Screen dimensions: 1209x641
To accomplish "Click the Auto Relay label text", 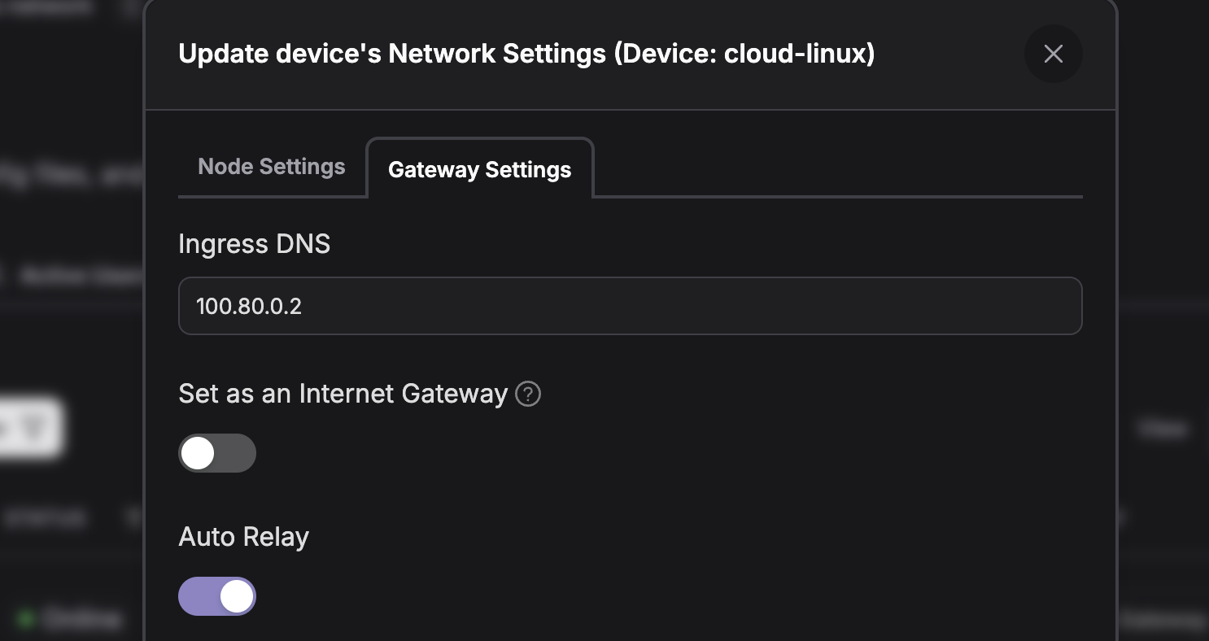I will 243,537.
